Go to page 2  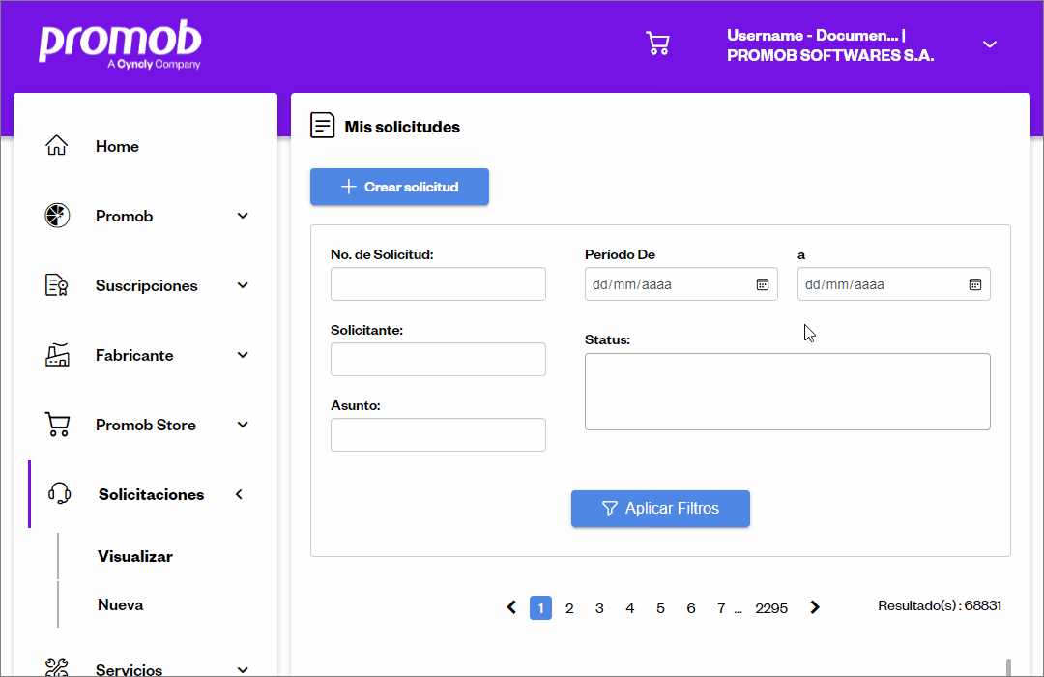(569, 608)
